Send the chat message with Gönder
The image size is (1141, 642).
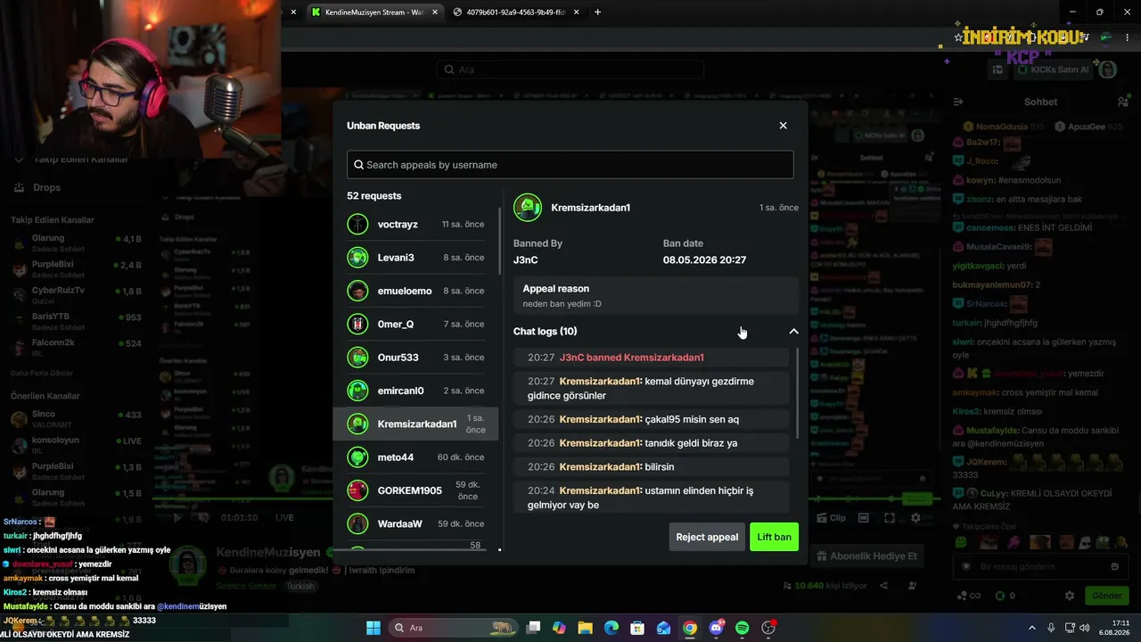pyautogui.click(x=1106, y=596)
